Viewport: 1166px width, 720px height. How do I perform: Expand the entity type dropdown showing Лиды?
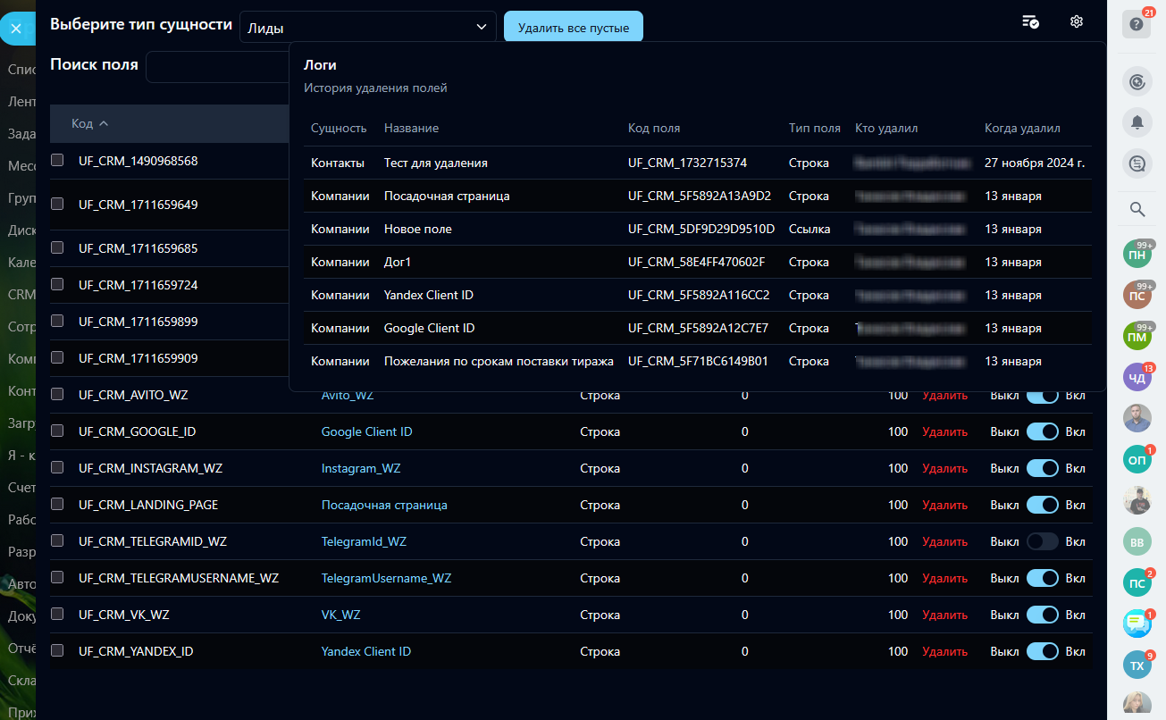click(367, 28)
